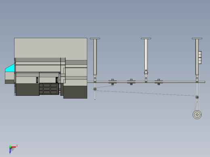Viewport: 210px width, 157px height.
Task: Click the red X axis of the coordinate triad
Action: tap(13, 147)
